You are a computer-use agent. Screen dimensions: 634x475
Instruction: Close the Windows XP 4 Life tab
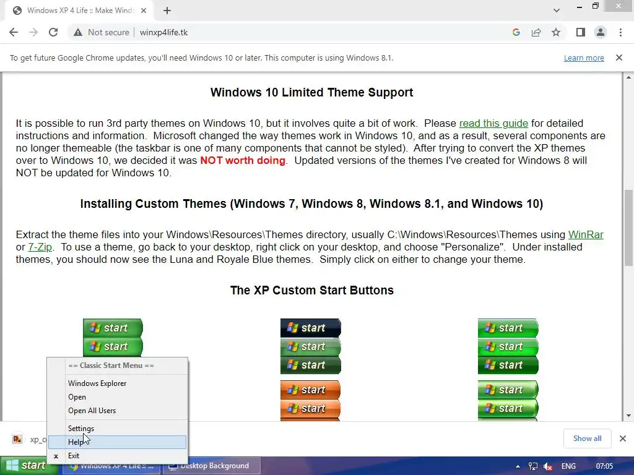(x=144, y=11)
